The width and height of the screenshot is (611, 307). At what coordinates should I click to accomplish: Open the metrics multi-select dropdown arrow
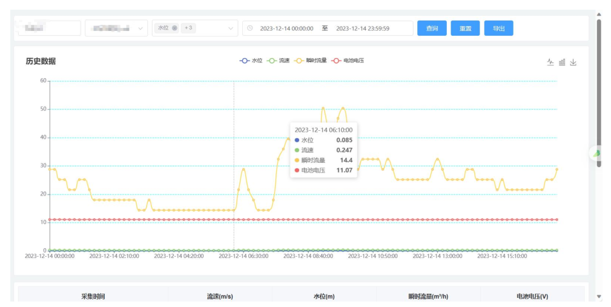coord(231,28)
